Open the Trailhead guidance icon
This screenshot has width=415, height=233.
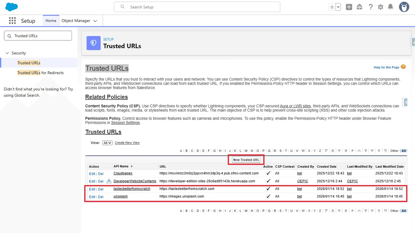pyautogui.click(x=360, y=7)
